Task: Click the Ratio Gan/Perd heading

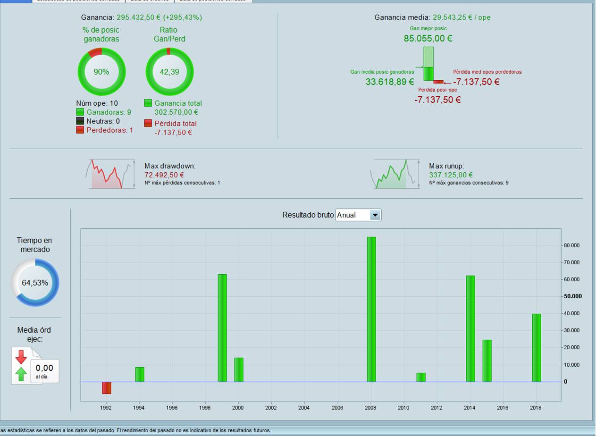Action: point(169,34)
